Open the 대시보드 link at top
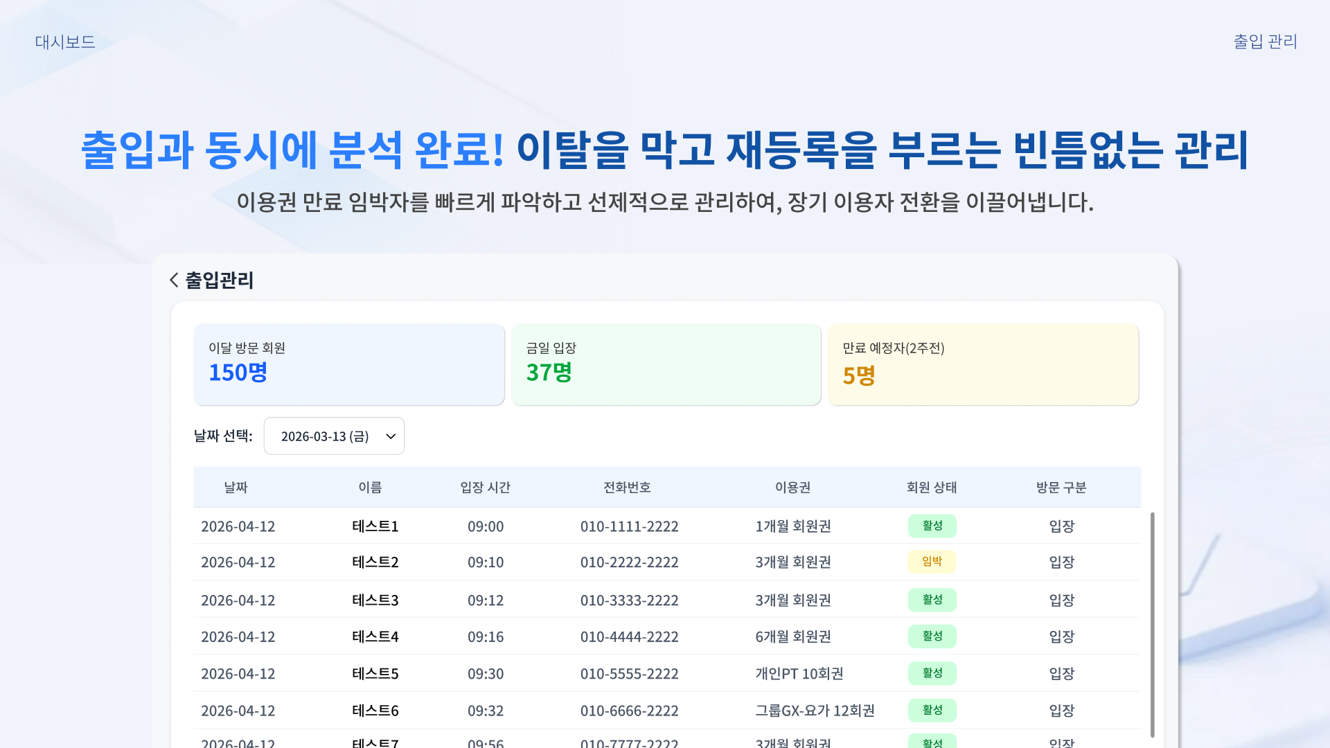The image size is (1330, 748). 65,42
